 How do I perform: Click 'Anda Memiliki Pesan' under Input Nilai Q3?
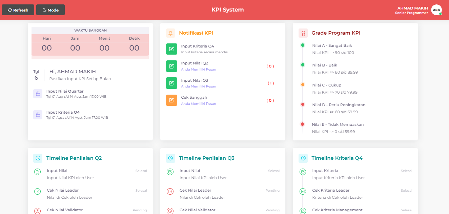point(199,86)
